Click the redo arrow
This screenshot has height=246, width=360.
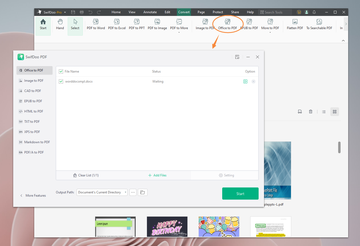99,12
